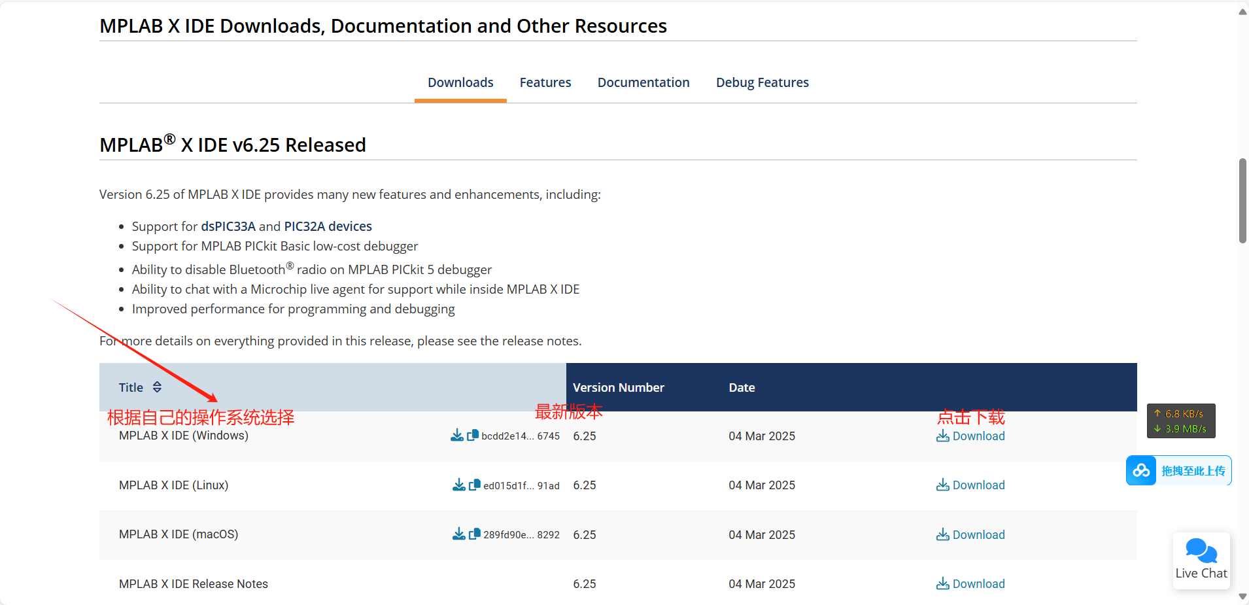Image resolution: width=1249 pixels, height=605 pixels.
Task: Click download tray icon beside Release Notes Download
Action: [943, 583]
